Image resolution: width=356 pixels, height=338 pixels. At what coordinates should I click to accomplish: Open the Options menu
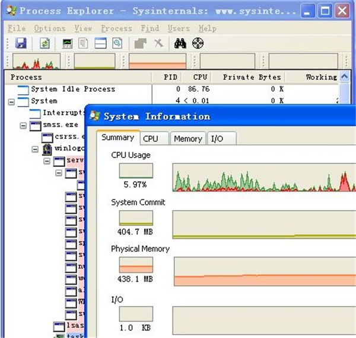click(x=49, y=28)
